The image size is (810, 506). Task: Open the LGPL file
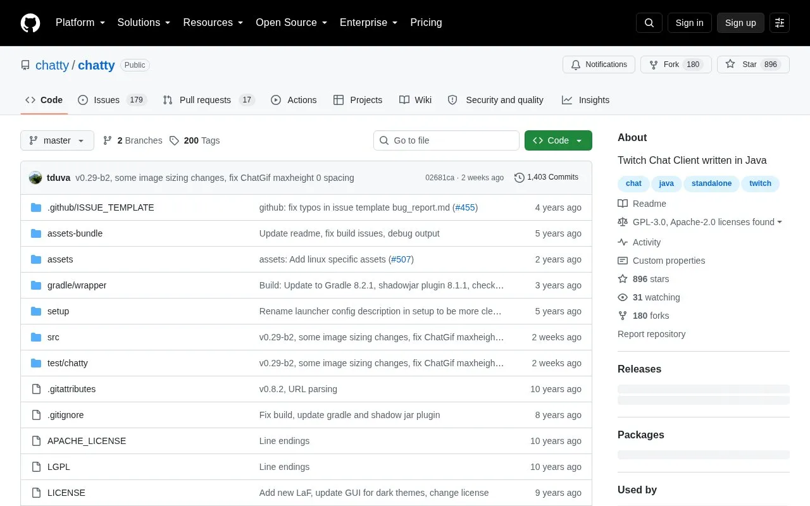(59, 467)
